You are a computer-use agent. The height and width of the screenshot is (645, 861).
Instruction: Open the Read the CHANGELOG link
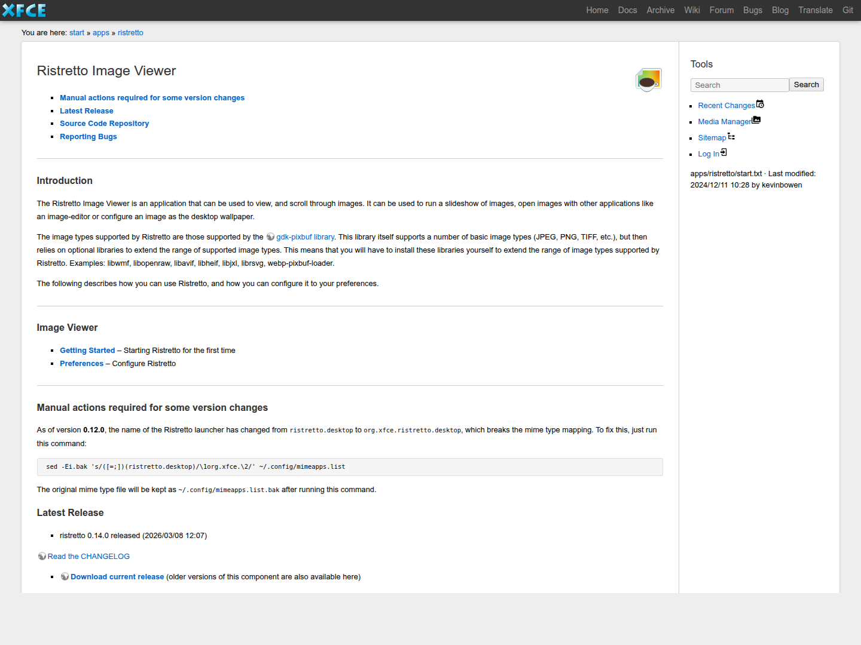[x=88, y=557]
